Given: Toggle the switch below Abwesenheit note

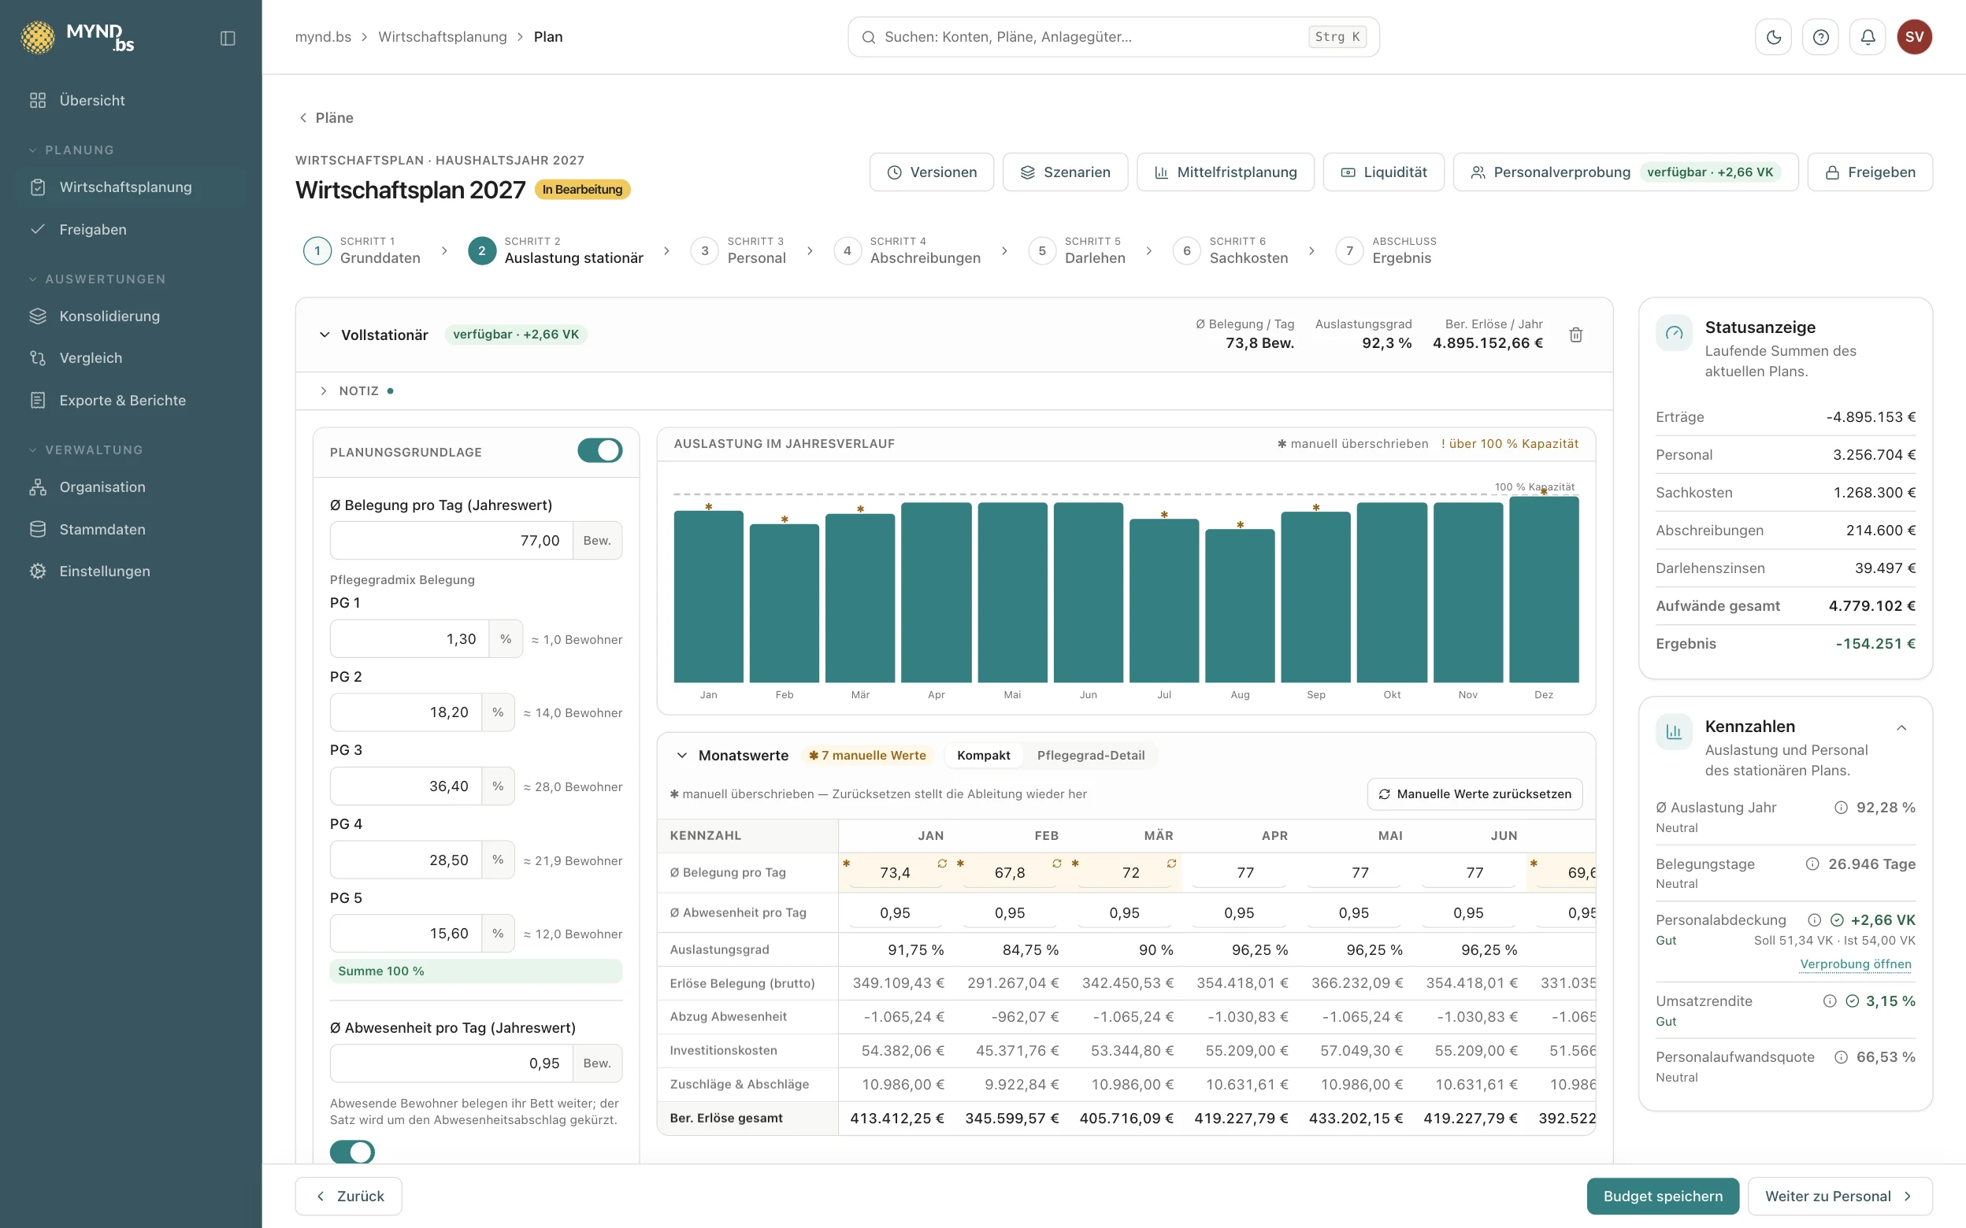Looking at the screenshot, I should coord(352,1152).
